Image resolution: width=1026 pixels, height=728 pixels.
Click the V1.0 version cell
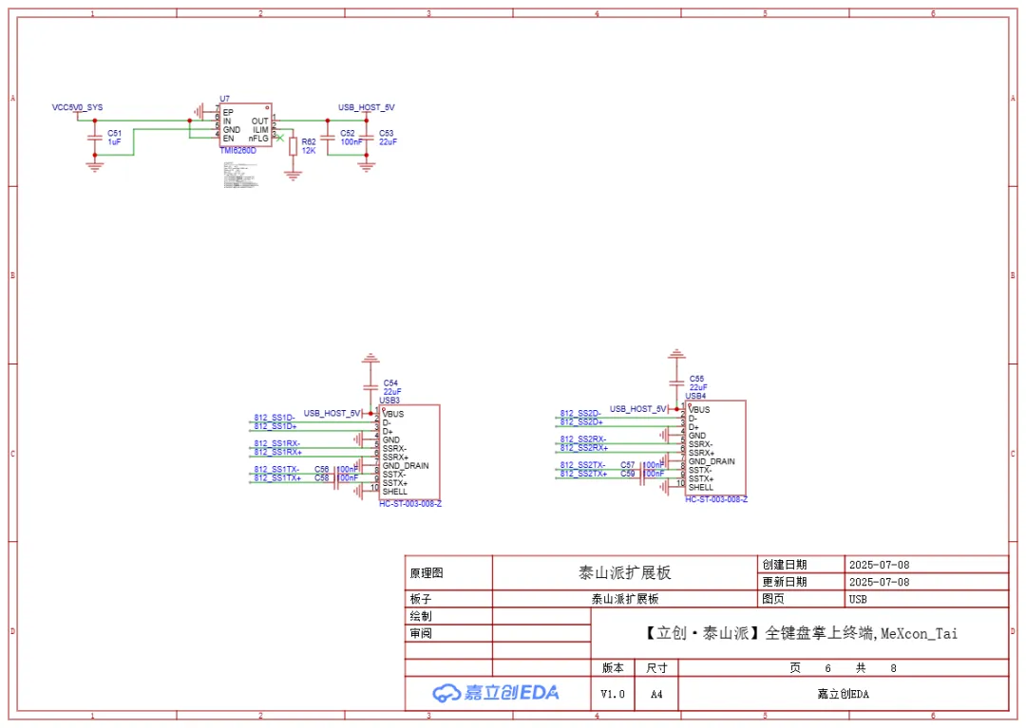(x=613, y=694)
